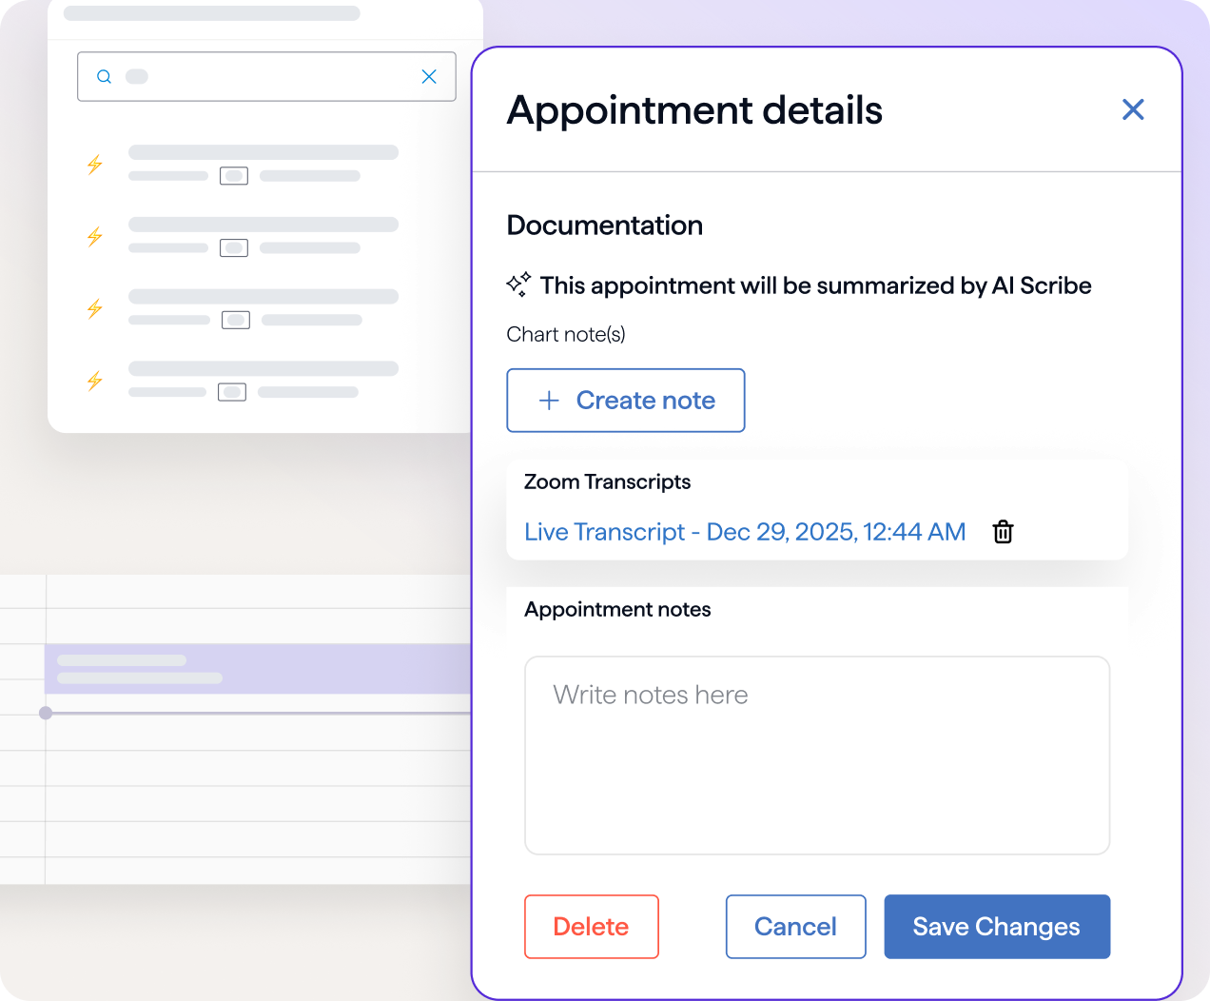Click the Zoom Transcripts heading
This screenshot has height=1001, width=1210.
(608, 481)
